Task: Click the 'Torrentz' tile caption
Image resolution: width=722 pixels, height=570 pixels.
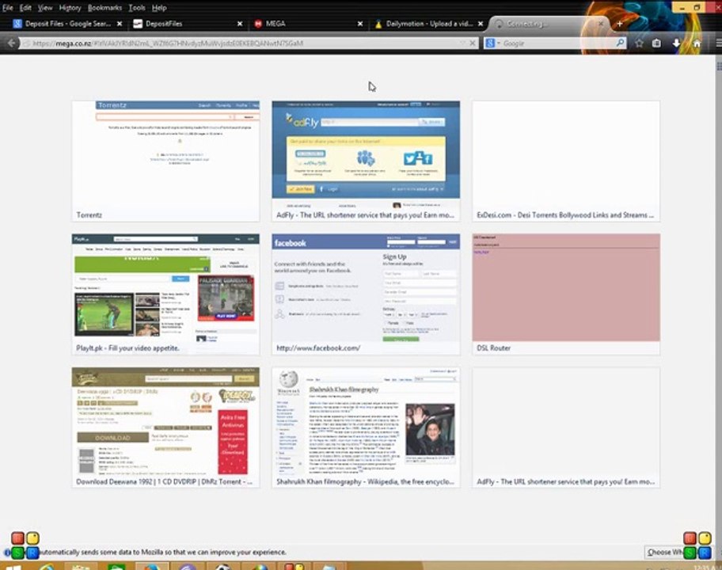Action: point(89,215)
